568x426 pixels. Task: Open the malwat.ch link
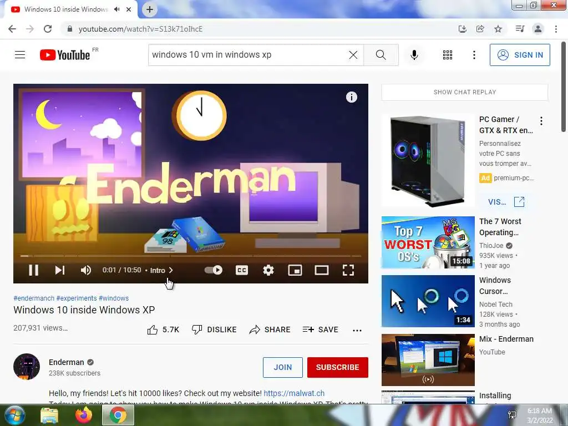(x=294, y=393)
